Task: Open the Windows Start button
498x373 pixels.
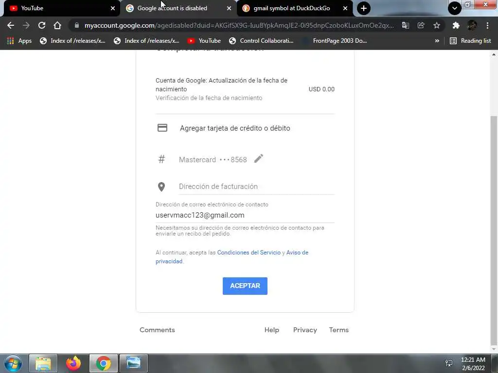Action: [x=13, y=363]
